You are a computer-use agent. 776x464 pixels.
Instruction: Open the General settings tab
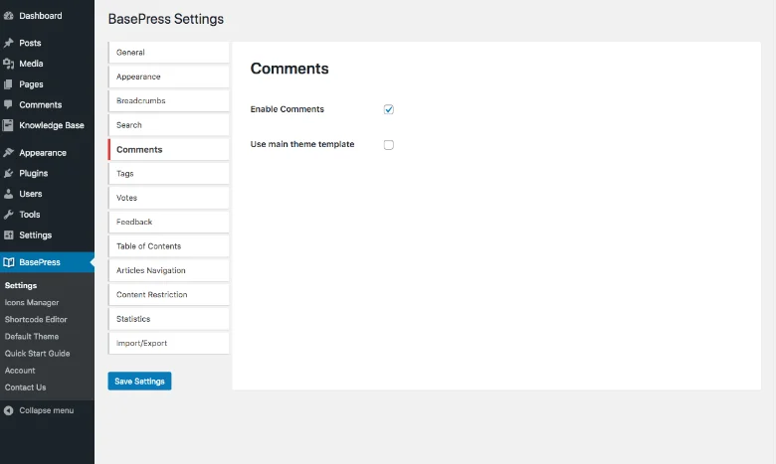tap(169, 53)
